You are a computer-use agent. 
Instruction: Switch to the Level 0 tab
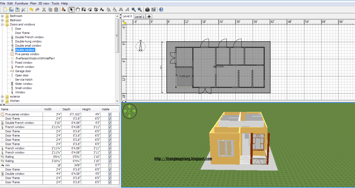(127, 16)
